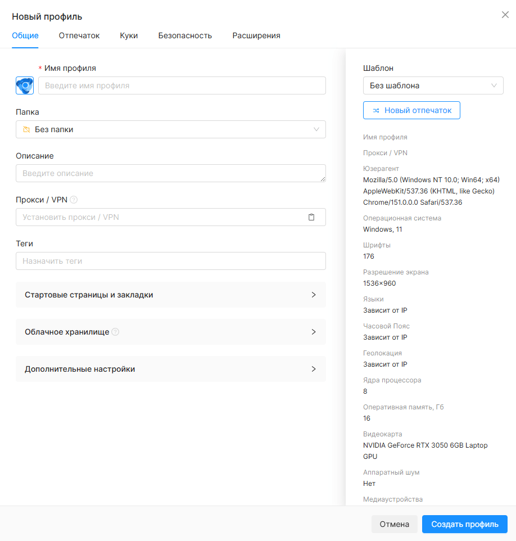The width and height of the screenshot is (516, 541).
Task: Click the Зависит от IP under Геолокация
Action: 385,364
